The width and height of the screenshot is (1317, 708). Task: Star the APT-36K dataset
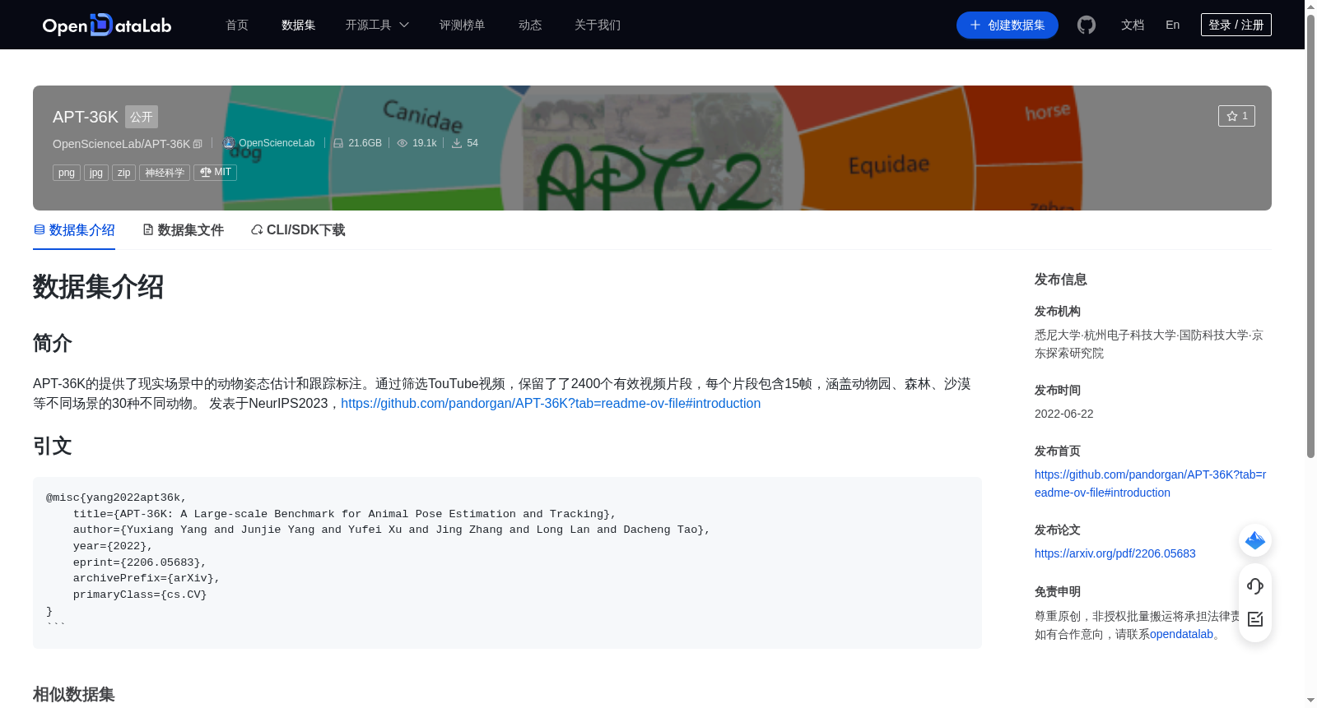point(1236,116)
